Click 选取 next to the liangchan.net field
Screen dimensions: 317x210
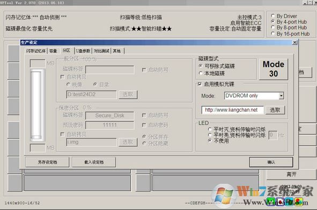coord(275,110)
